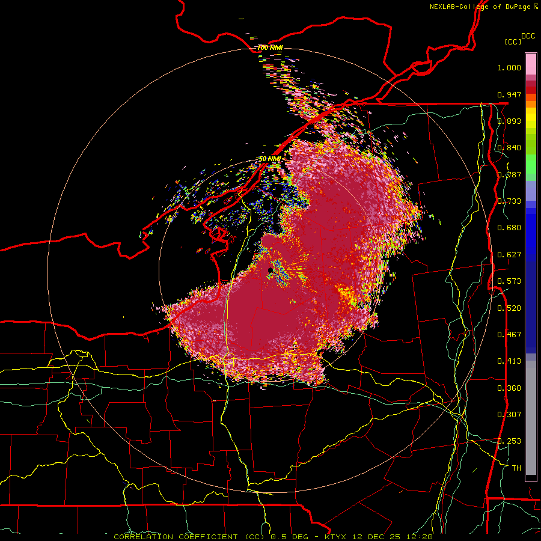Select the 0.893 scale value
Viewport: 541px width, 541px height.
509,121
